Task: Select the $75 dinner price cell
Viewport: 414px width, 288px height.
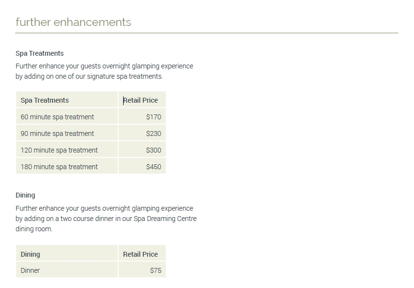Action: pos(155,270)
